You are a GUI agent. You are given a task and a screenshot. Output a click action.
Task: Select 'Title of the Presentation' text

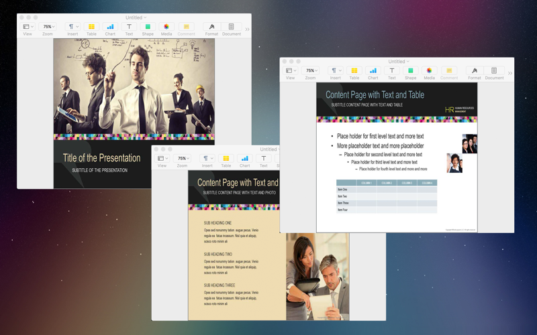pos(102,158)
